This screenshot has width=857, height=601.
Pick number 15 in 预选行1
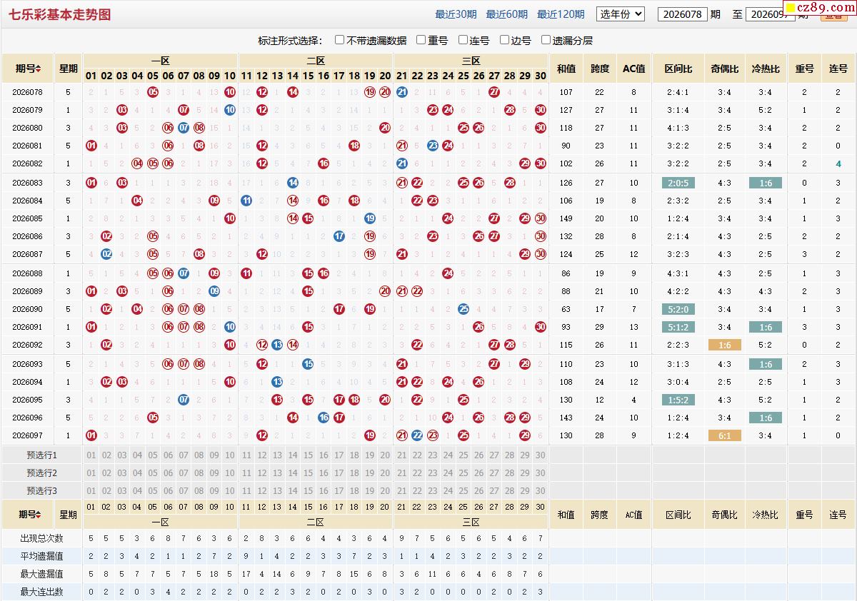click(x=308, y=455)
